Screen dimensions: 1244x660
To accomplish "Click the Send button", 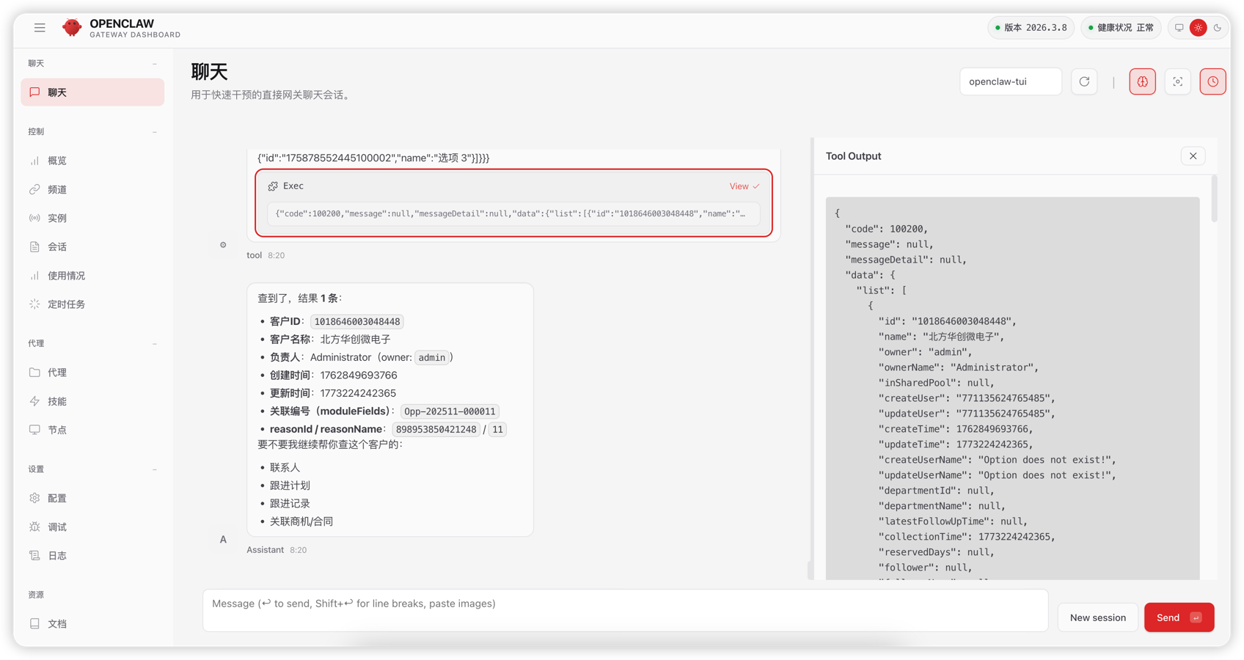I will tap(1178, 617).
